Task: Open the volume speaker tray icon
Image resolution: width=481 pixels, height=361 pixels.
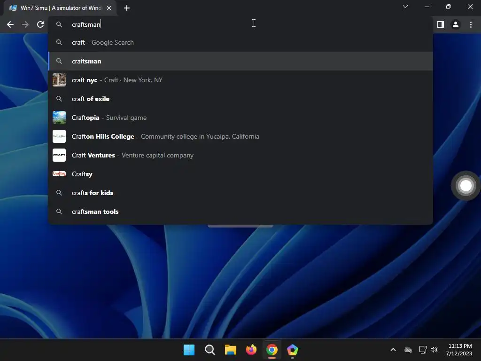Action: (434, 350)
